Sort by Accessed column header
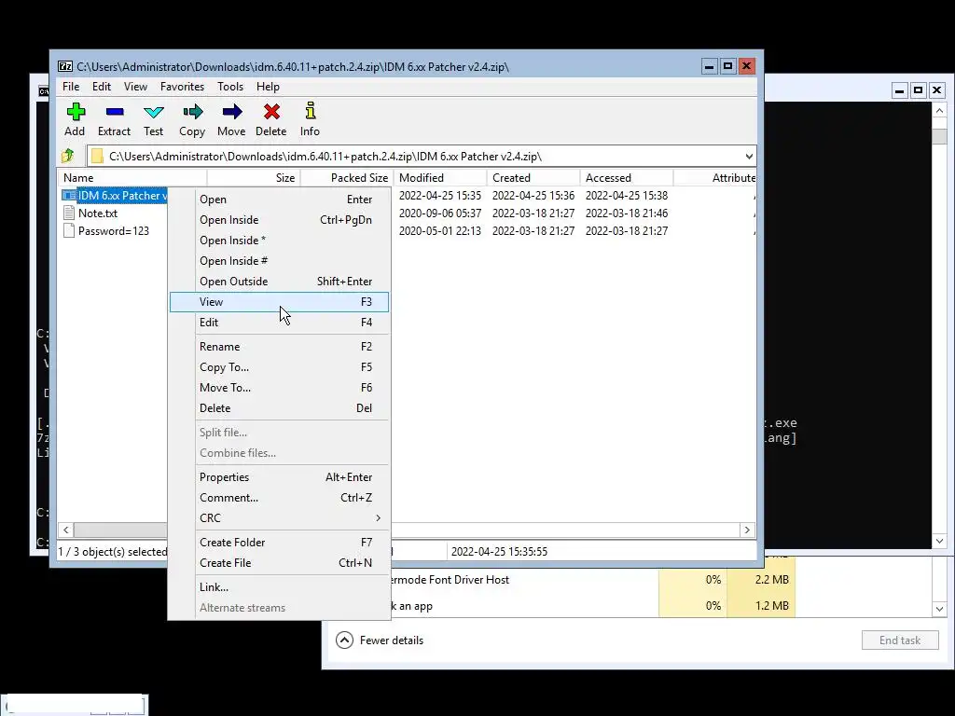The width and height of the screenshot is (955, 716). pyautogui.click(x=627, y=178)
